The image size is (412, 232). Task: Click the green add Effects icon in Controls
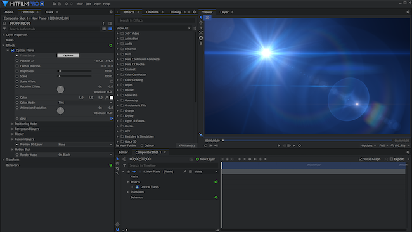pos(111,46)
